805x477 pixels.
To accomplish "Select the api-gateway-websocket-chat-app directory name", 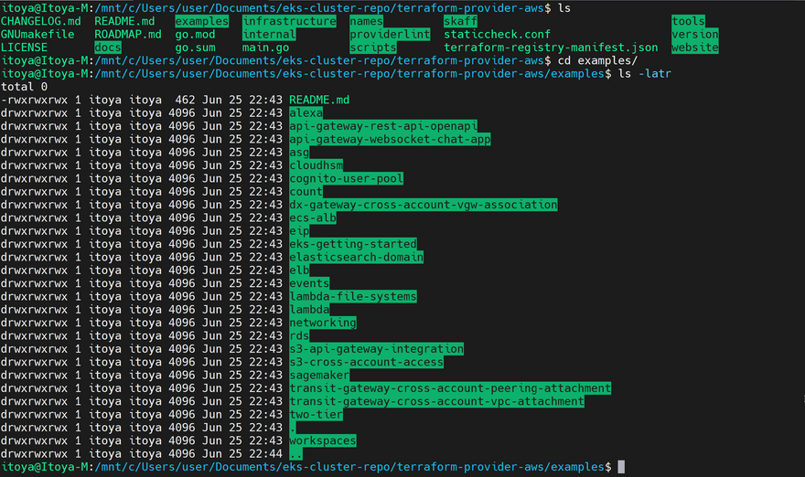I will [390, 140].
